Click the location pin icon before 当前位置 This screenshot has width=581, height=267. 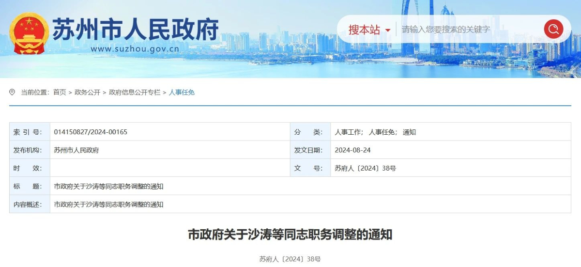[x=13, y=93]
